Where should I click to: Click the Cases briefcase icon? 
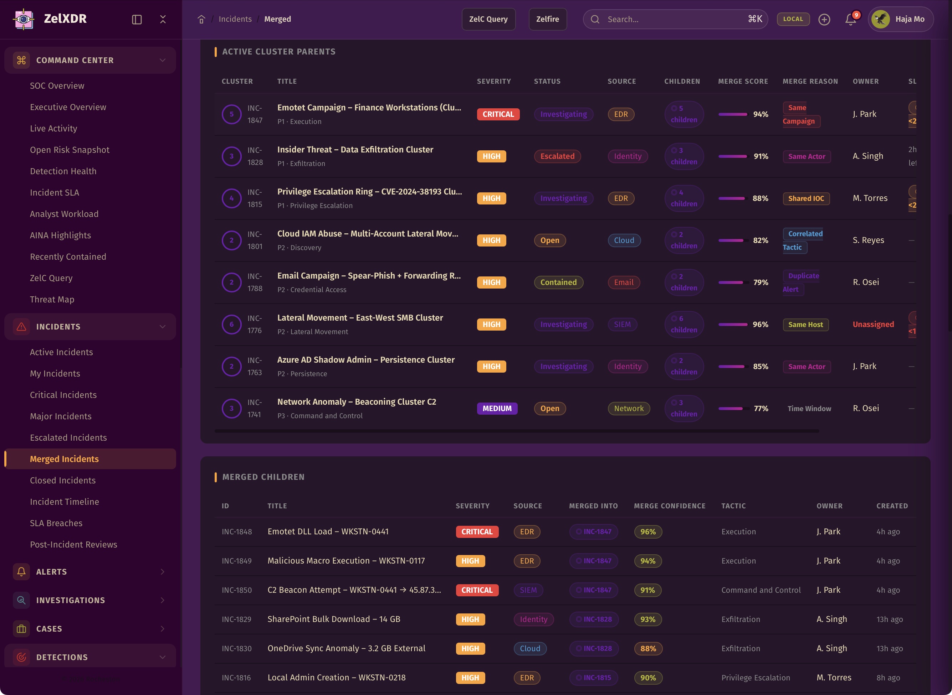[21, 628]
